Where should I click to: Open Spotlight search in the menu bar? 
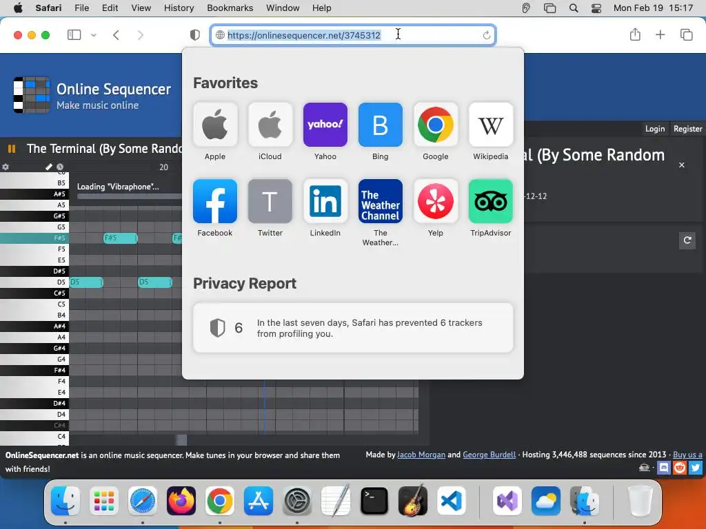click(574, 8)
